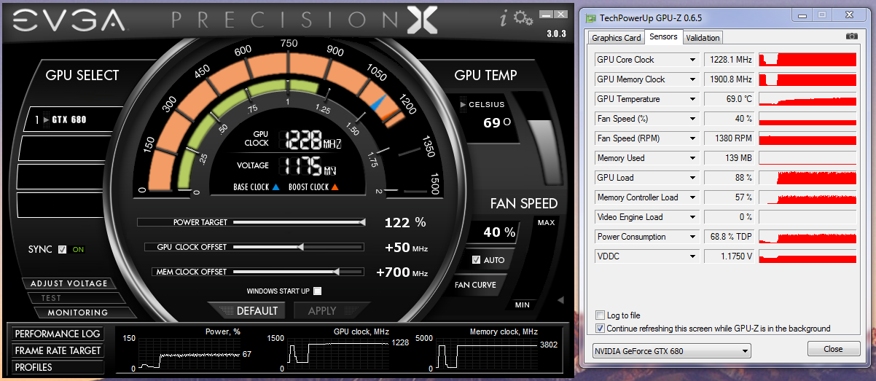Toggle SYNC checkbox on

coord(62,249)
